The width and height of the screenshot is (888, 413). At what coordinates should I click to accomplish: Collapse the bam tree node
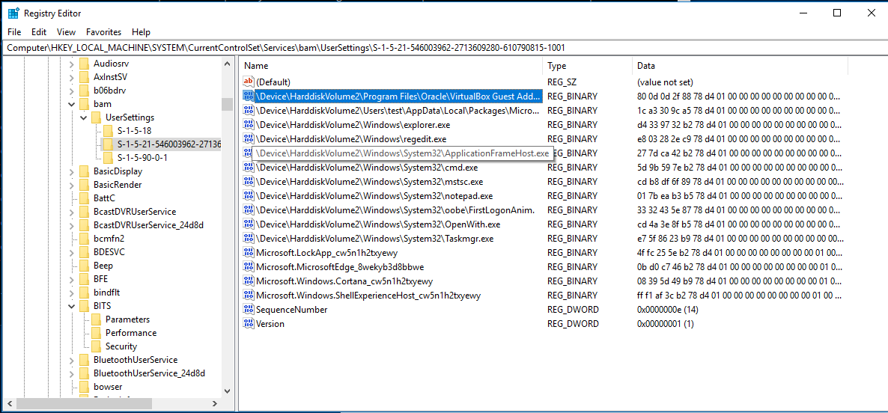(x=72, y=104)
